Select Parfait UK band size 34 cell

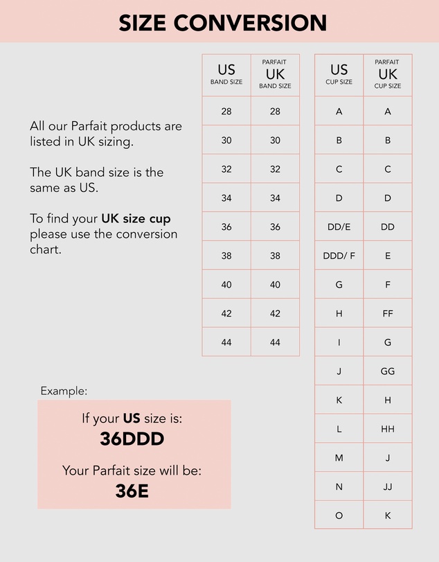pos(275,197)
